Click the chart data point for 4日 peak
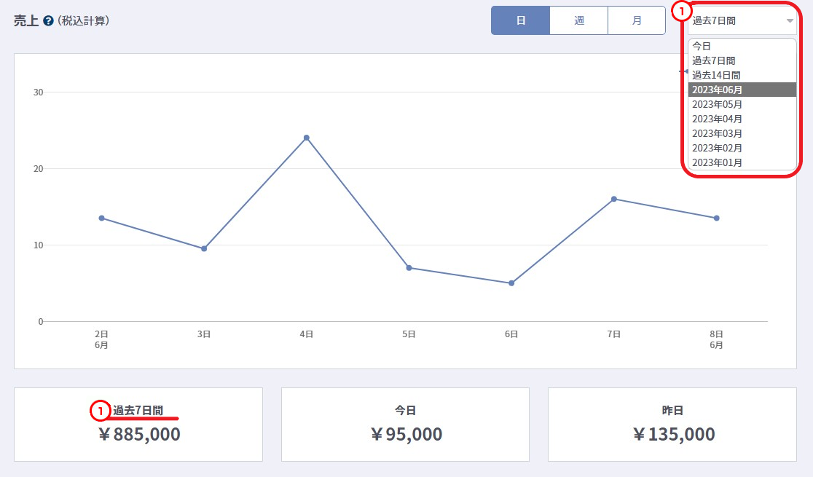813x477 pixels. [x=307, y=138]
